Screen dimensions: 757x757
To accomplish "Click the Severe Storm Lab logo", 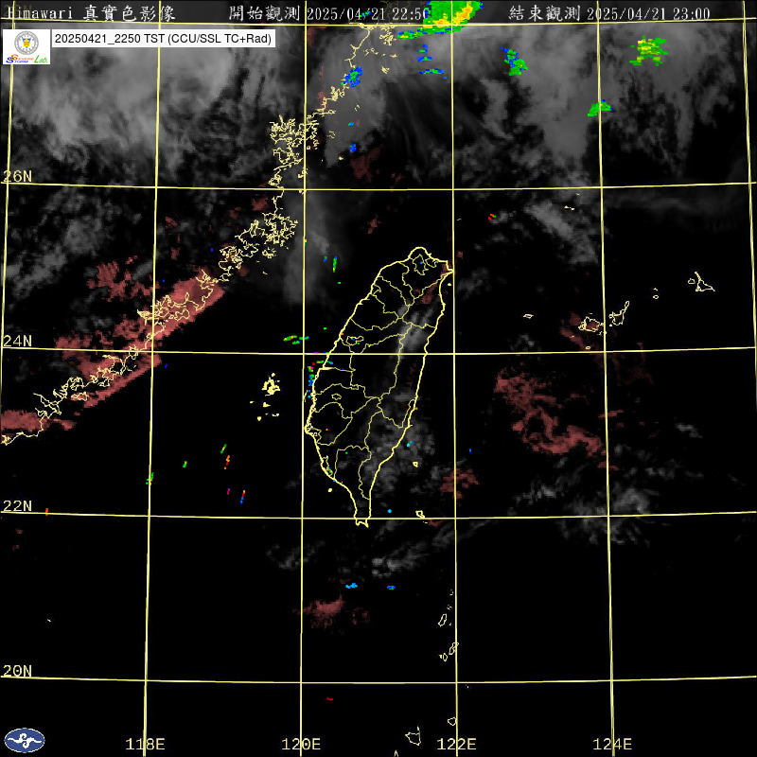I will [26, 46].
